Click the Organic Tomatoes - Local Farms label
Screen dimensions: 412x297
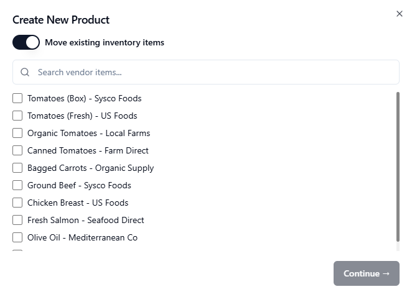point(88,133)
